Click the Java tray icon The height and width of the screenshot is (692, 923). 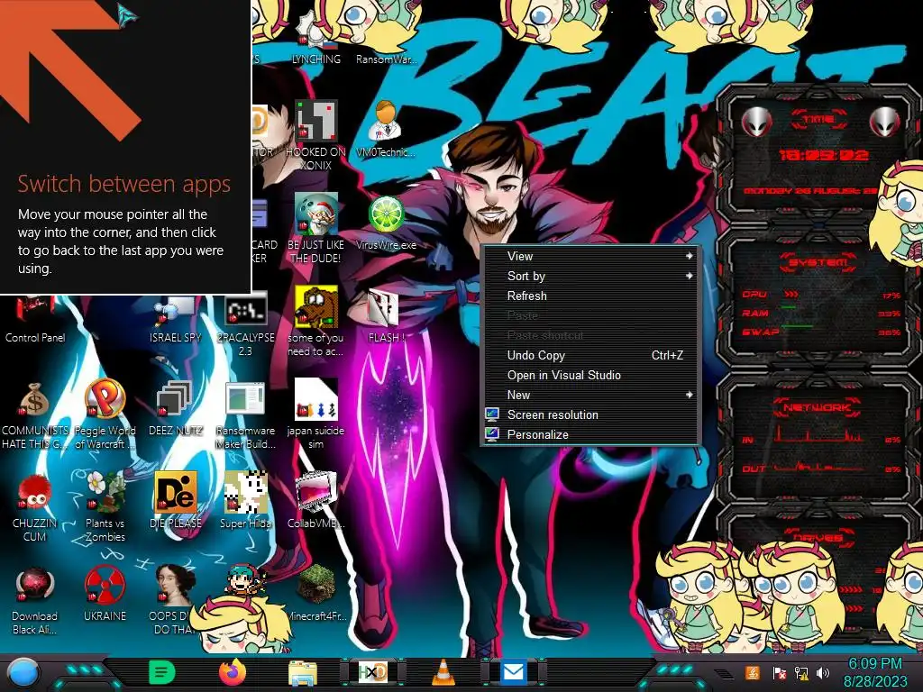(752, 672)
